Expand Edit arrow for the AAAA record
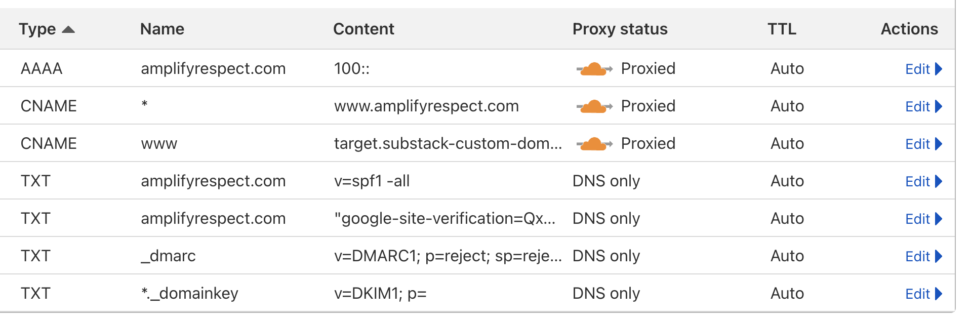 (939, 69)
